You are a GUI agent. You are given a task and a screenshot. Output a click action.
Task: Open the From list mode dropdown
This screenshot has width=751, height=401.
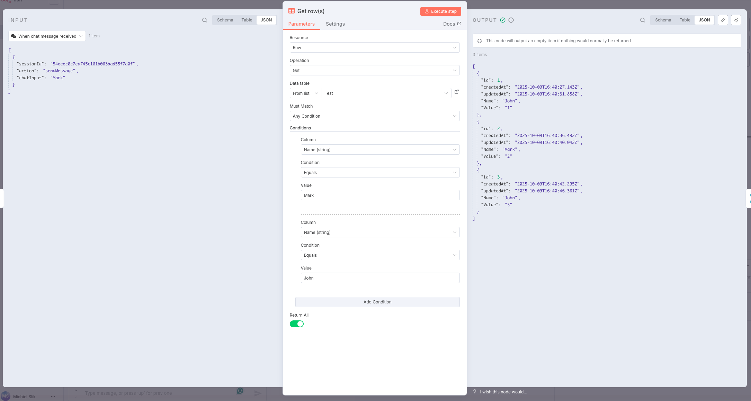pos(305,93)
